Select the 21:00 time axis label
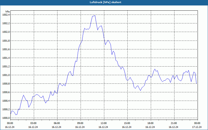This screenshot has width=208, height=130. click(x=174, y=123)
